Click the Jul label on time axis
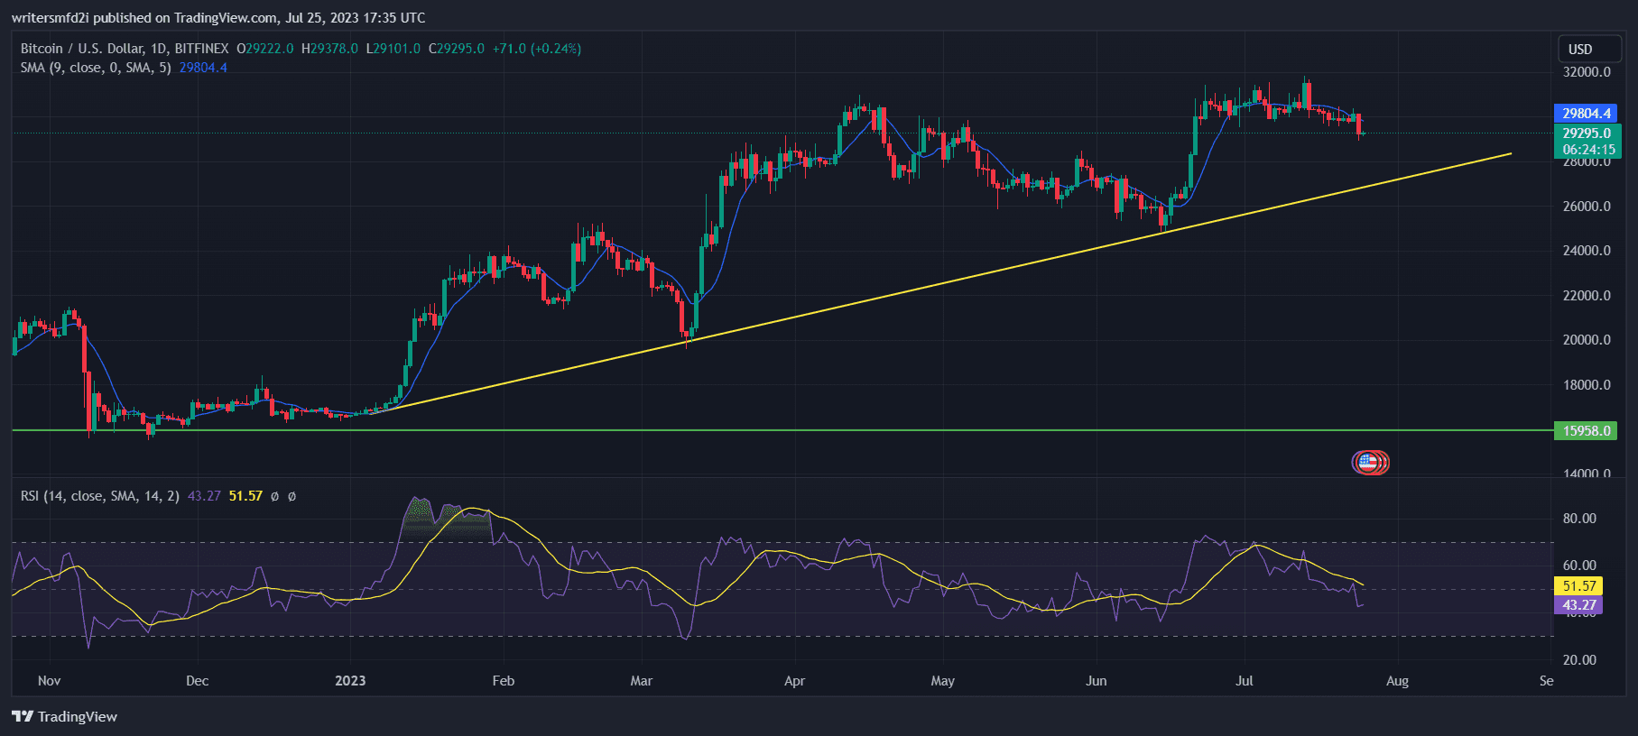 click(1244, 681)
